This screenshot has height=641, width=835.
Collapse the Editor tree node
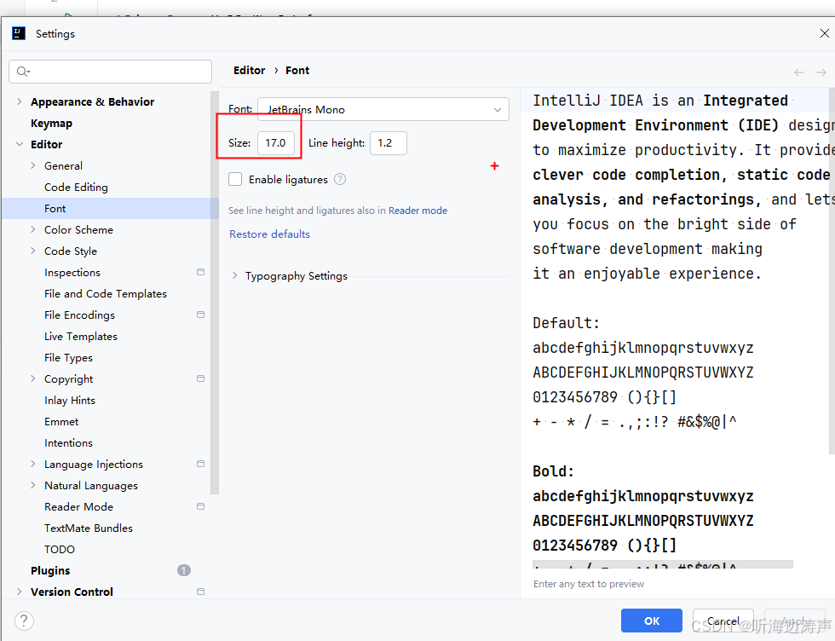[x=19, y=144]
